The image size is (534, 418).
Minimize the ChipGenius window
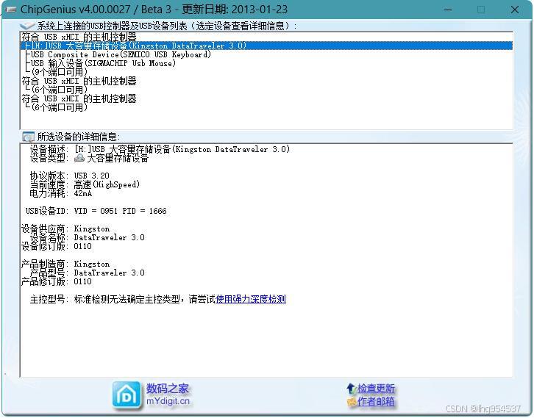(448, 10)
